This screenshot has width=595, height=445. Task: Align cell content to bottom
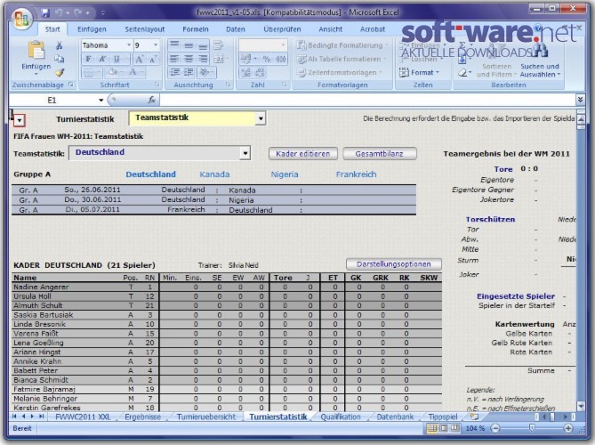203,45
